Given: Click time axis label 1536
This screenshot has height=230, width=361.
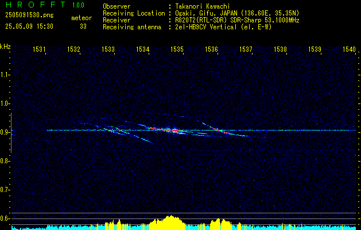Looking at the screenshot, I should 211,49.
